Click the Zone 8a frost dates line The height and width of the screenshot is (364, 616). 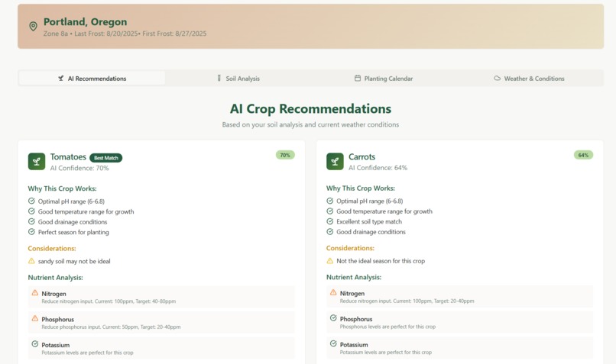tap(125, 34)
